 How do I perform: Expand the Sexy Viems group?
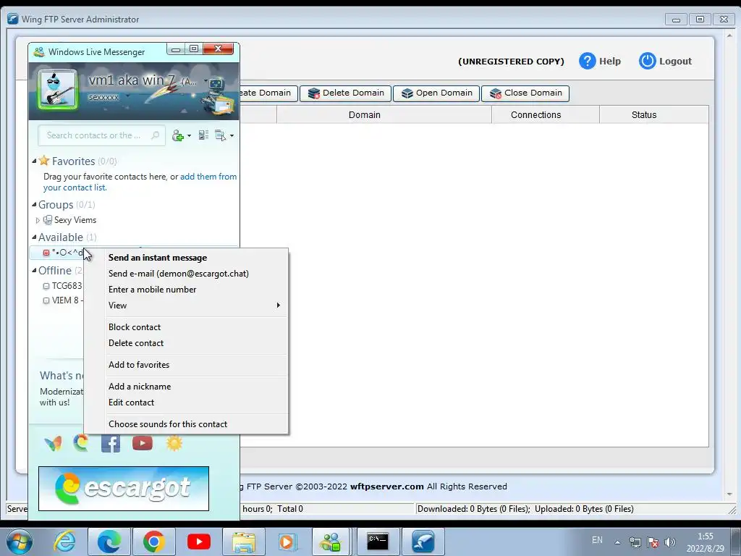(x=38, y=220)
